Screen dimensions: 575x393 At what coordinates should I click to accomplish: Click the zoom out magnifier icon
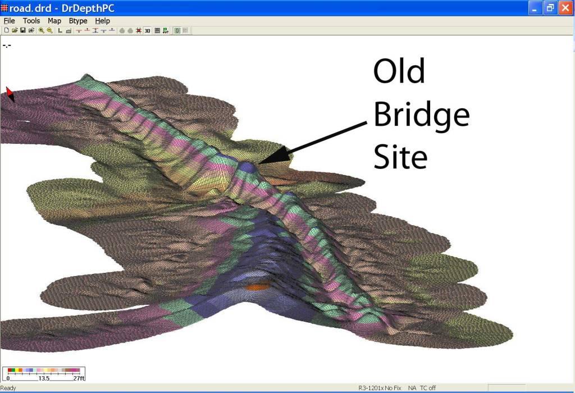49,30
